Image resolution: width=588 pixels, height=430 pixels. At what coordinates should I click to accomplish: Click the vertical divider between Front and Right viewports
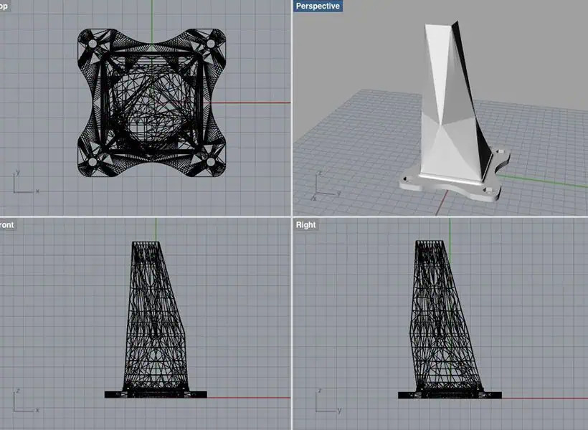[291, 322]
